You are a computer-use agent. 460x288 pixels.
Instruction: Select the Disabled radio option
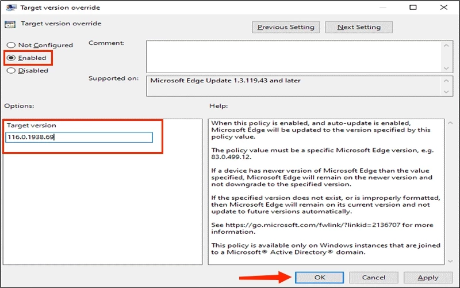coord(28,70)
